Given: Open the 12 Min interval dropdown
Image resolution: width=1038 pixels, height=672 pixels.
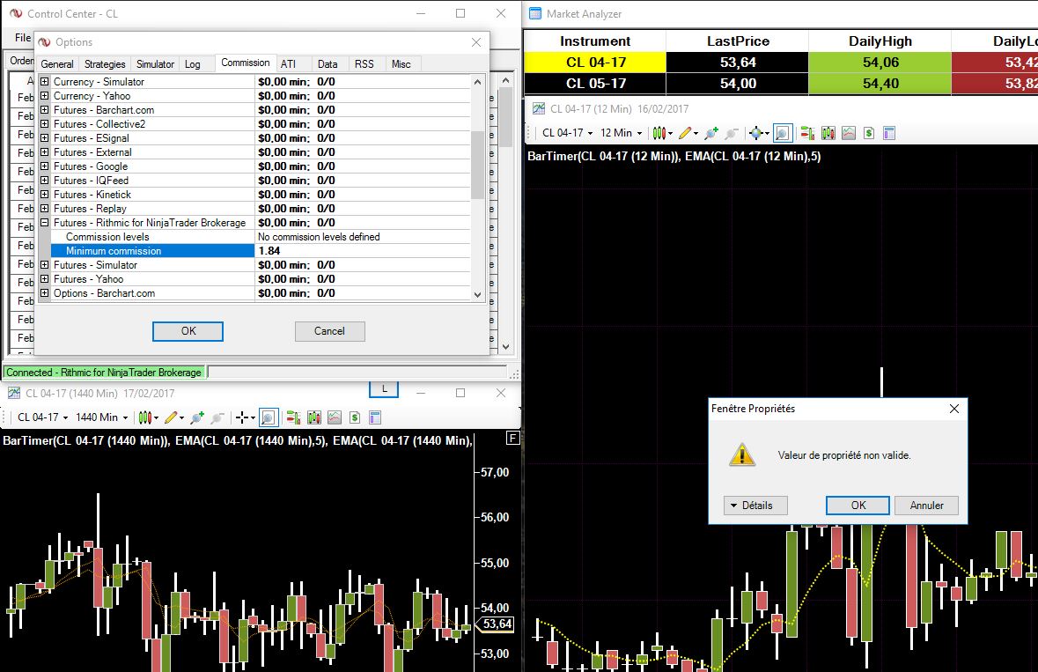Looking at the screenshot, I should [x=621, y=133].
